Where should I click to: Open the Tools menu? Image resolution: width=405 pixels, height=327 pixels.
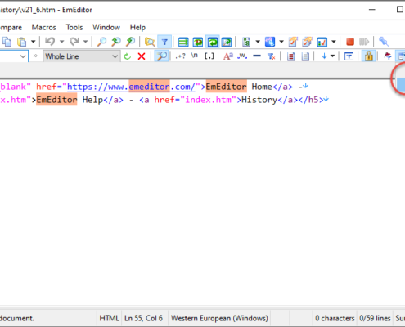pyautogui.click(x=74, y=27)
